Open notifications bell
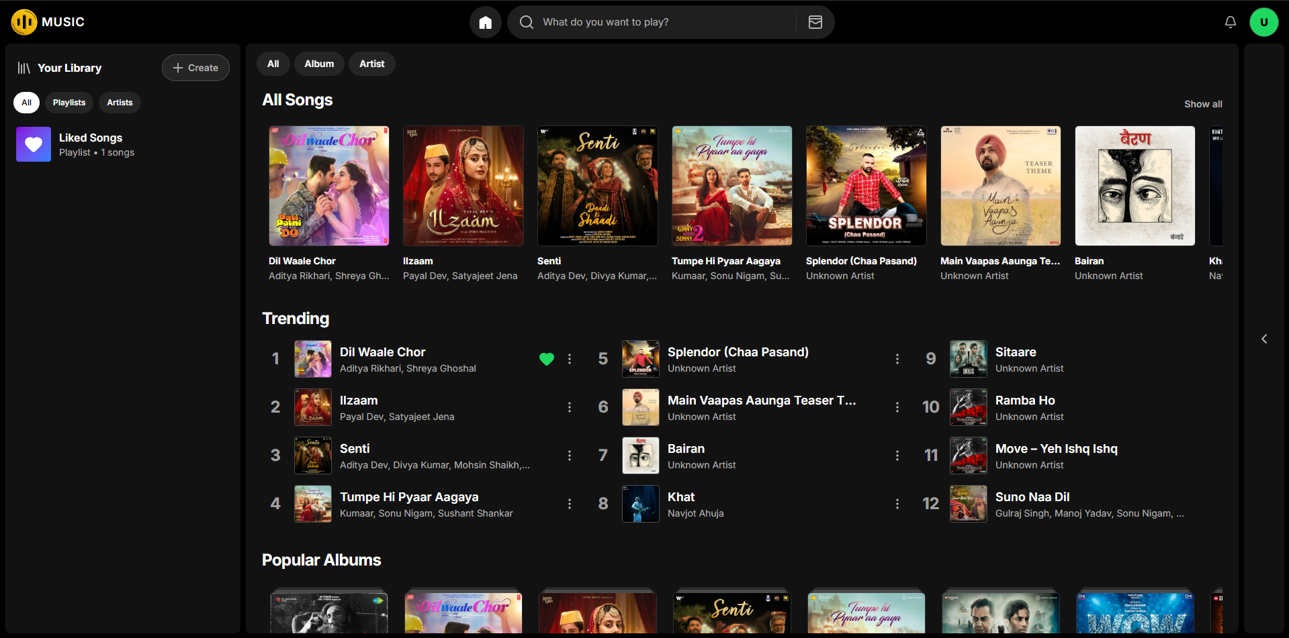This screenshot has height=638, width=1289. (x=1231, y=22)
